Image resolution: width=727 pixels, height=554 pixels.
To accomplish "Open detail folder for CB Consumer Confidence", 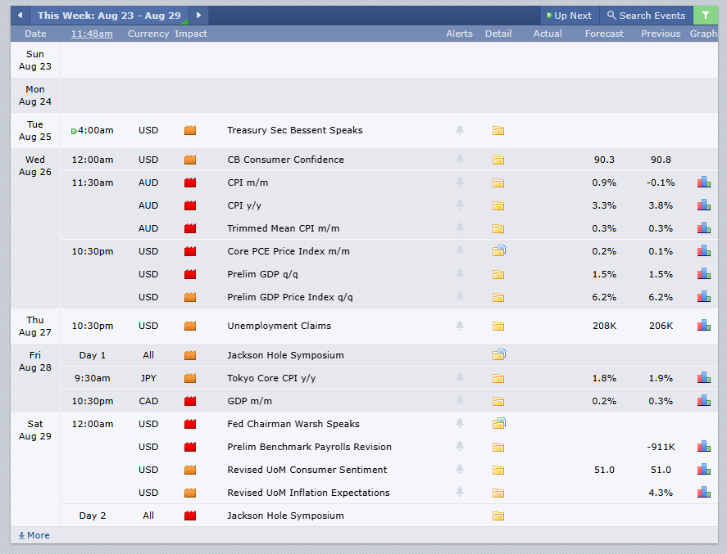I will pos(498,160).
